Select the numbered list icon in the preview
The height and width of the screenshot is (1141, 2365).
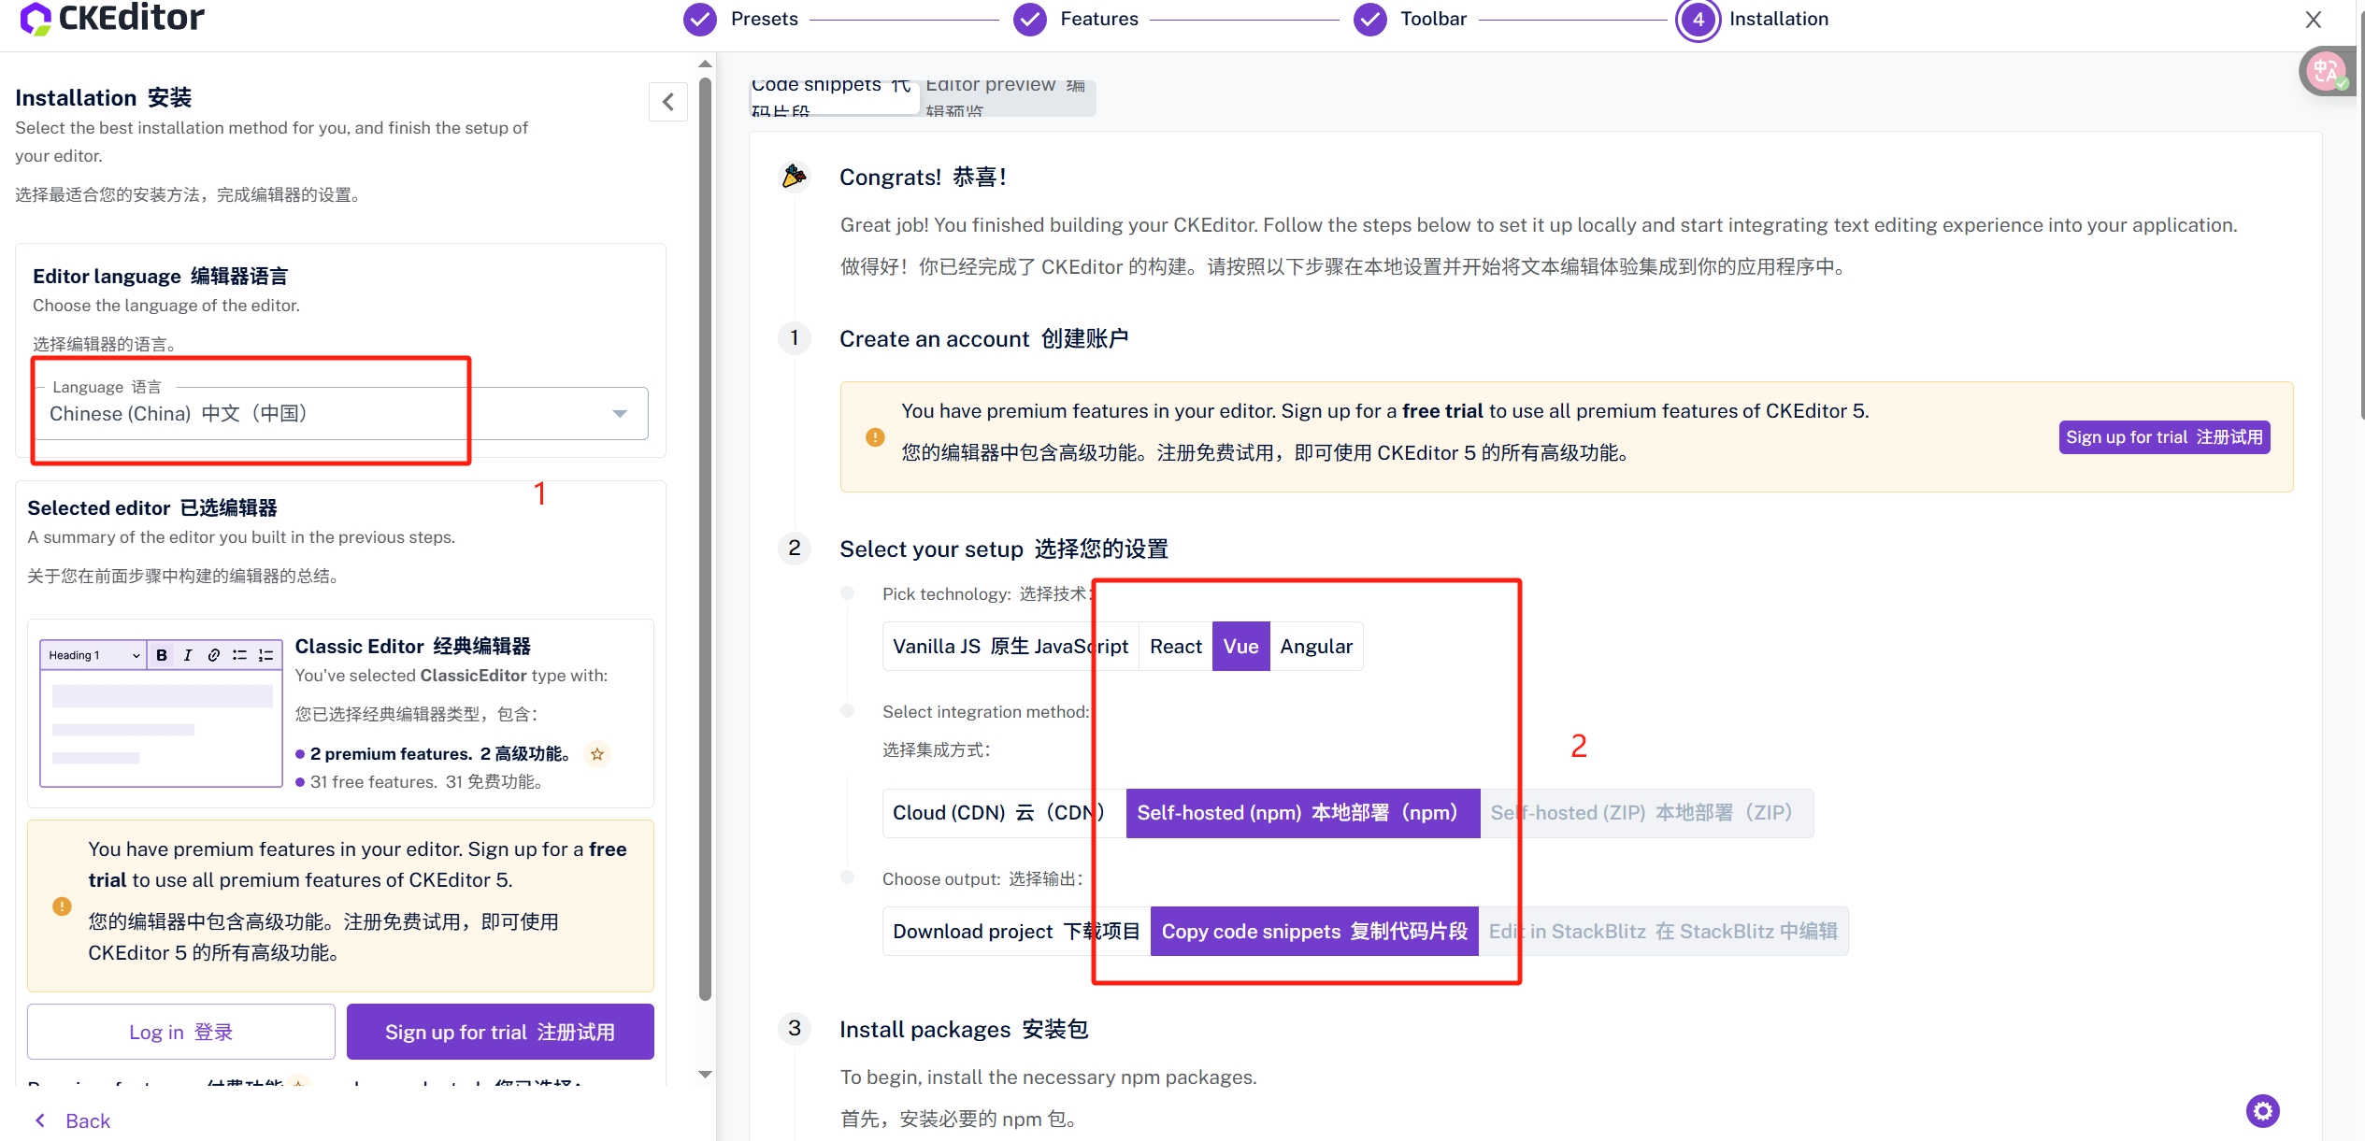(265, 654)
